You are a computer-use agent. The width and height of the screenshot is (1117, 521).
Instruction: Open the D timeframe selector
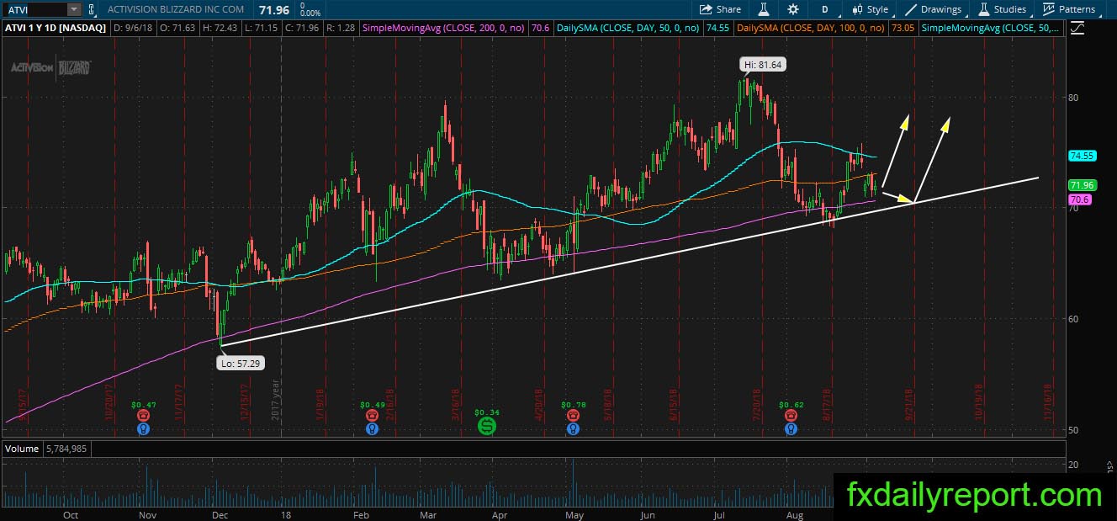point(824,9)
